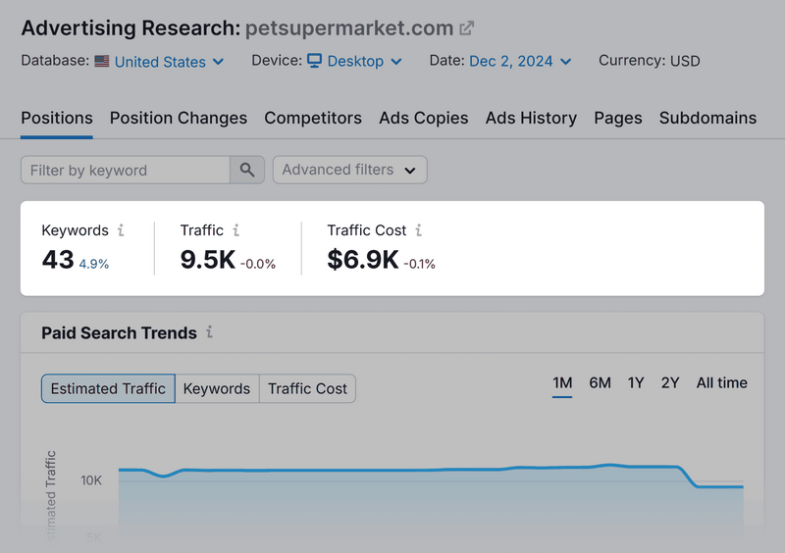Viewport: 785px width, 553px height.
Task: Select Estimated Traffic chart toggle
Action: tap(108, 388)
